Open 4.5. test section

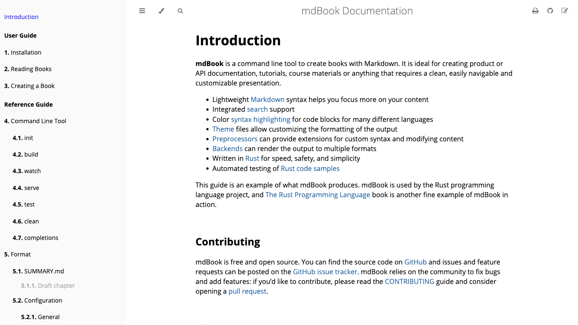coord(24,204)
